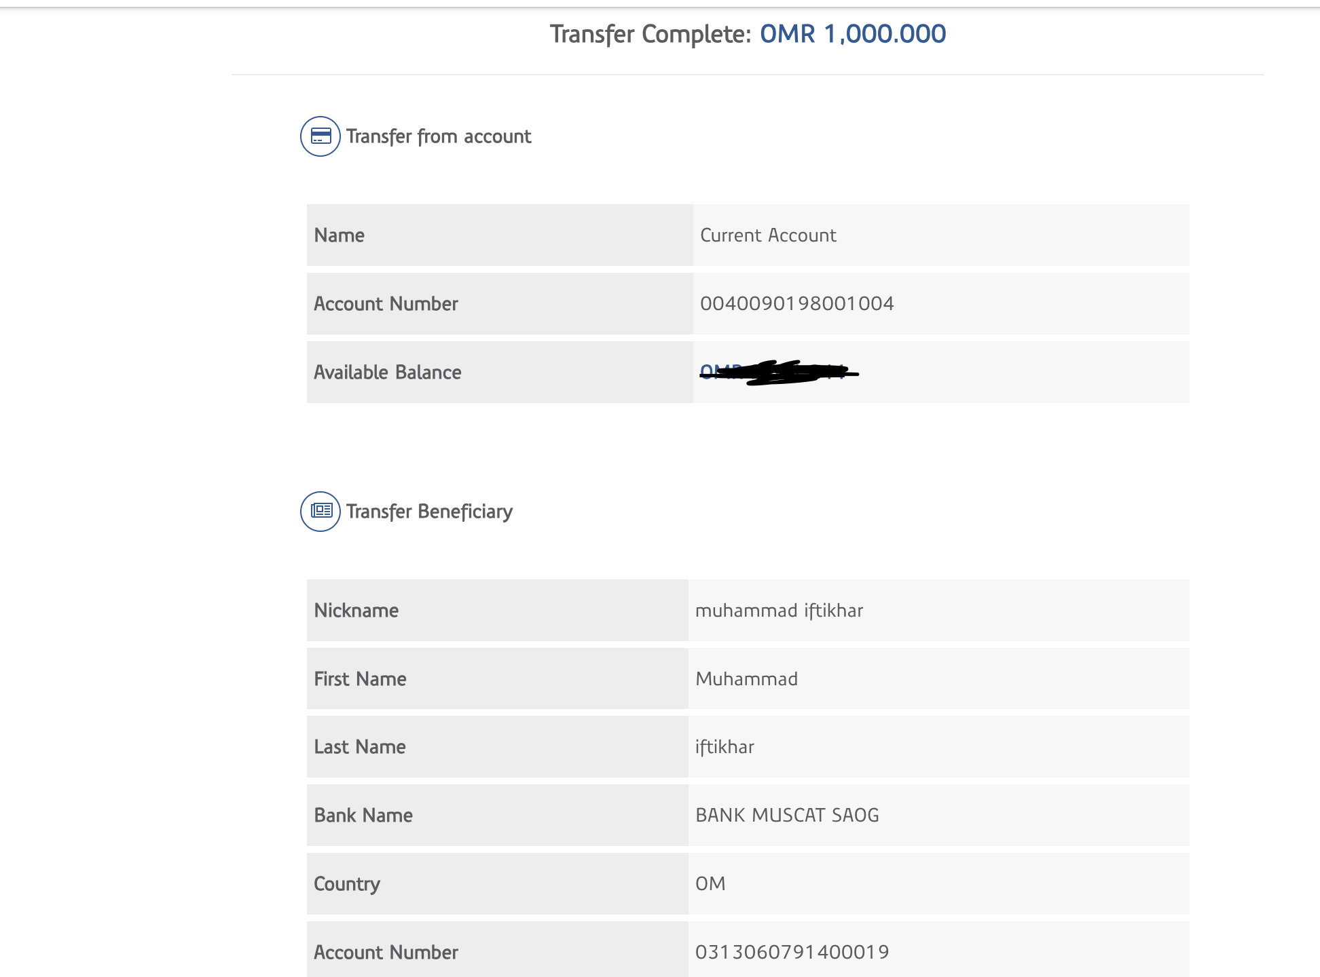Image resolution: width=1320 pixels, height=977 pixels.
Task: Select the Transfer from account heading
Action: [439, 136]
